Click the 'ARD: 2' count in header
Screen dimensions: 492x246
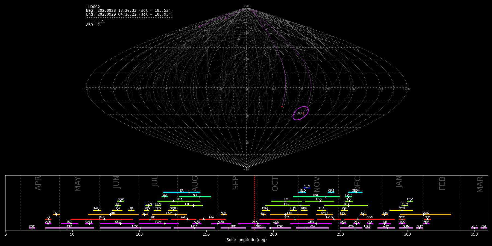pyautogui.click(x=93, y=25)
